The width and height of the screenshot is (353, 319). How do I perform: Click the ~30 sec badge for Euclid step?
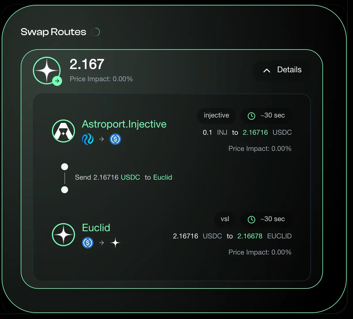pyautogui.click(x=266, y=219)
